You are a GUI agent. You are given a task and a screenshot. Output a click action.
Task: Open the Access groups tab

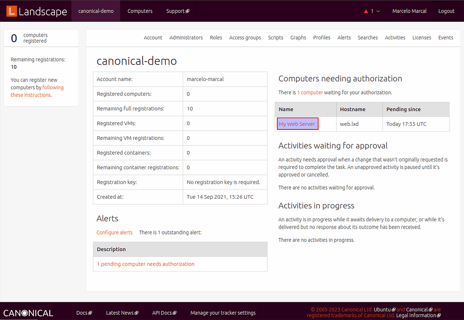pyautogui.click(x=245, y=38)
